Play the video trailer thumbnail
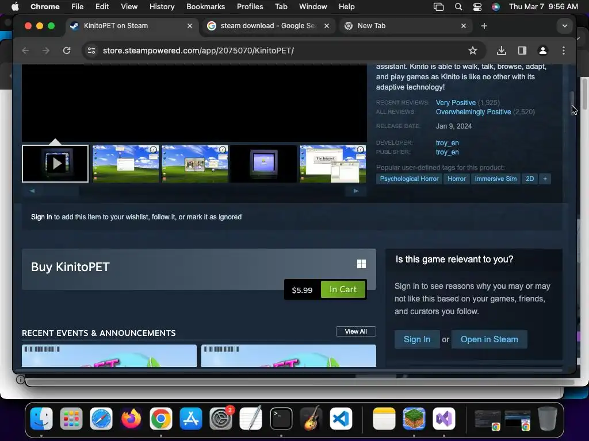 click(55, 164)
